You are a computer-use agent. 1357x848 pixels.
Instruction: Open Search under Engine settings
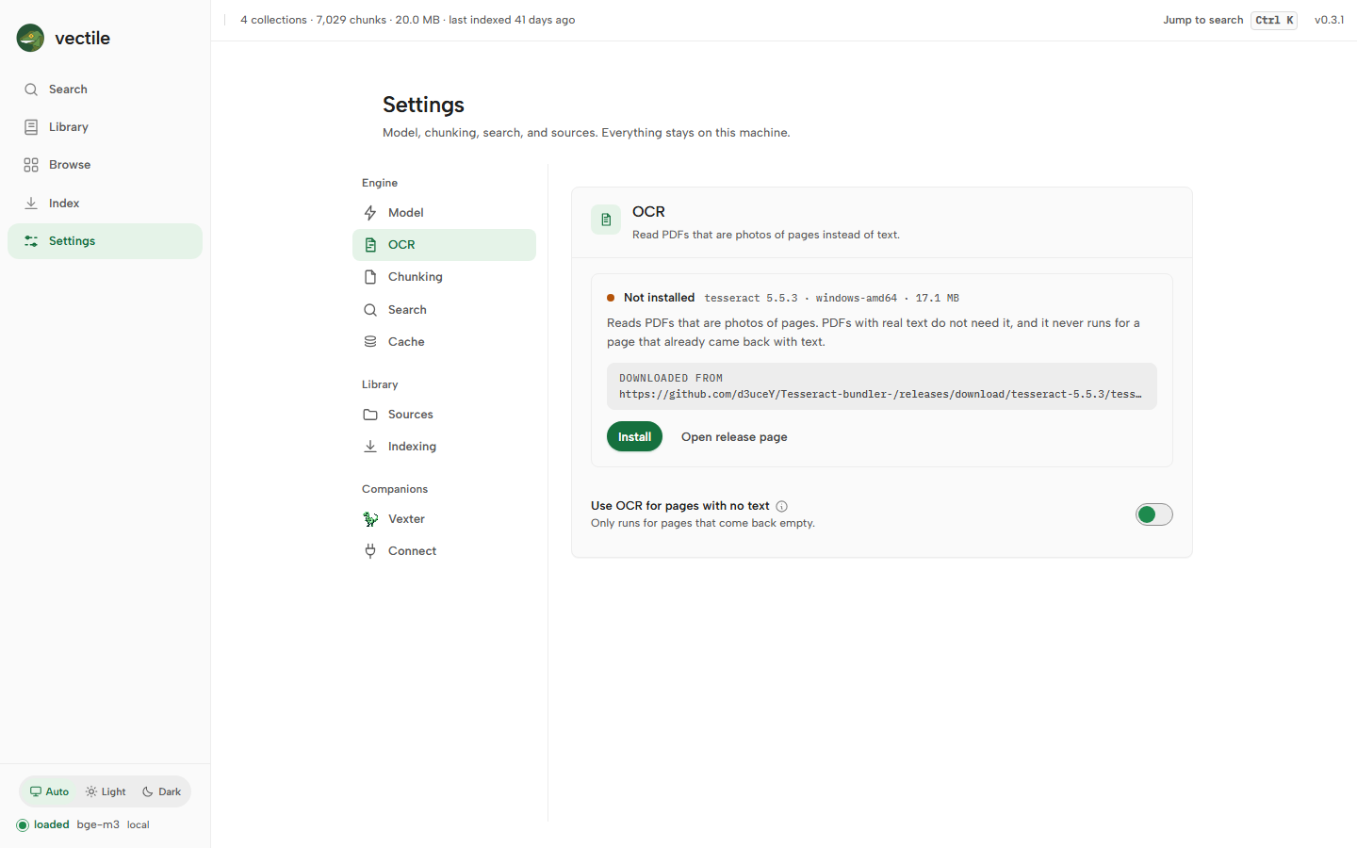(x=444, y=310)
